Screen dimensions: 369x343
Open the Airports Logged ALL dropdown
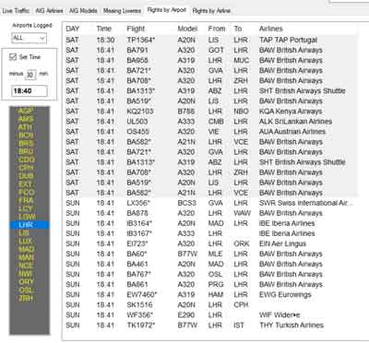coord(29,38)
